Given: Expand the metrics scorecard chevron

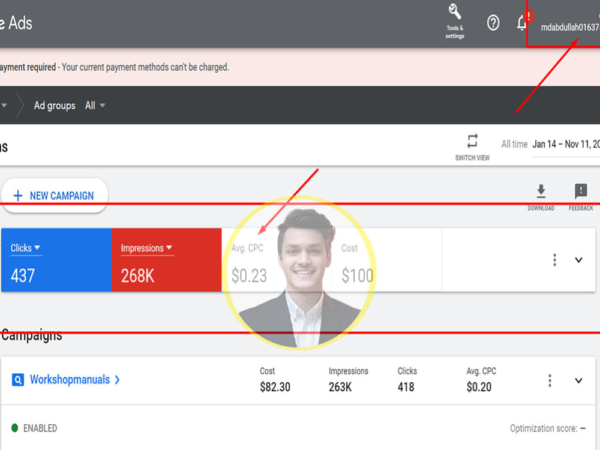Looking at the screenshot, I should [x=578, y=260].
